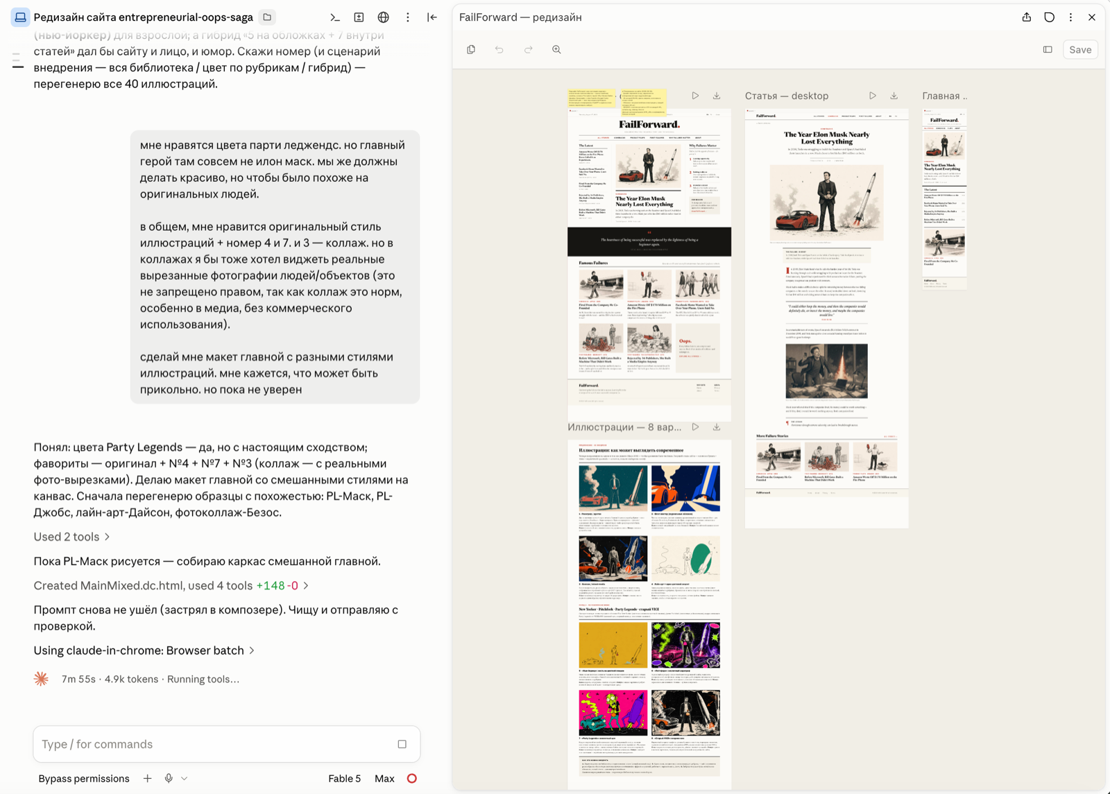This screenshot has width=1110, height=794.
Task: Open the right yellow sticky note on canvas
Action: (643, 101)
